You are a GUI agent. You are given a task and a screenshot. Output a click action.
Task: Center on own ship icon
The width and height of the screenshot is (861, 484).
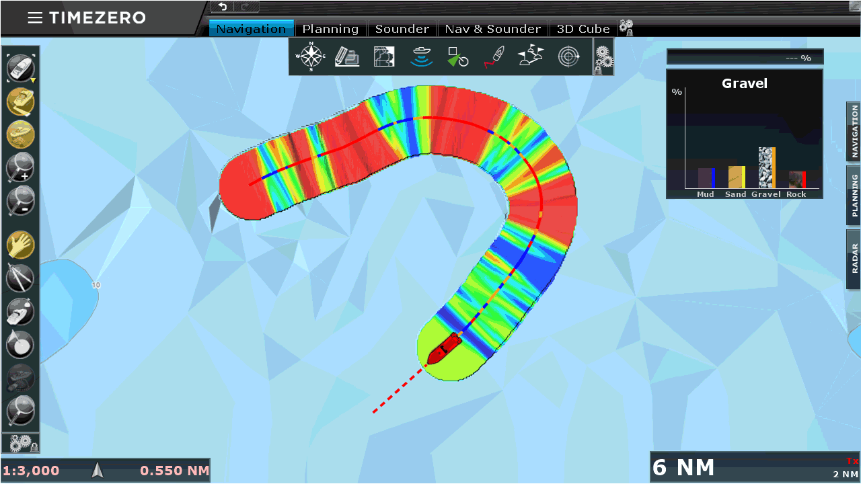click(x=20, y=68)
